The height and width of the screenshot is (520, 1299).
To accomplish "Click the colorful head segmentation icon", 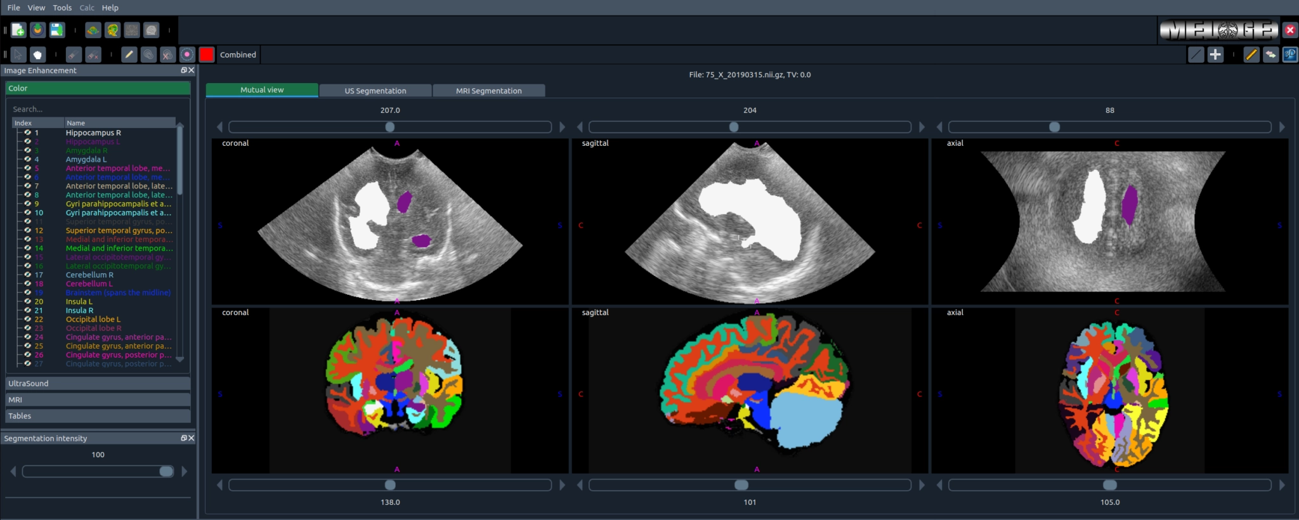I will pyautogui.click(x=113, y=30).
